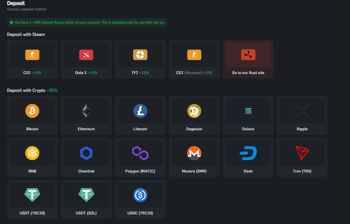Open the Chainlink deposit method
The width and height of the screenshot is (350, 224).
[x=86, y=157]
